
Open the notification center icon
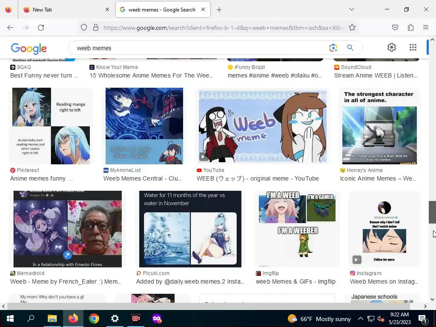pyautogui.click(x=422, y=318)
